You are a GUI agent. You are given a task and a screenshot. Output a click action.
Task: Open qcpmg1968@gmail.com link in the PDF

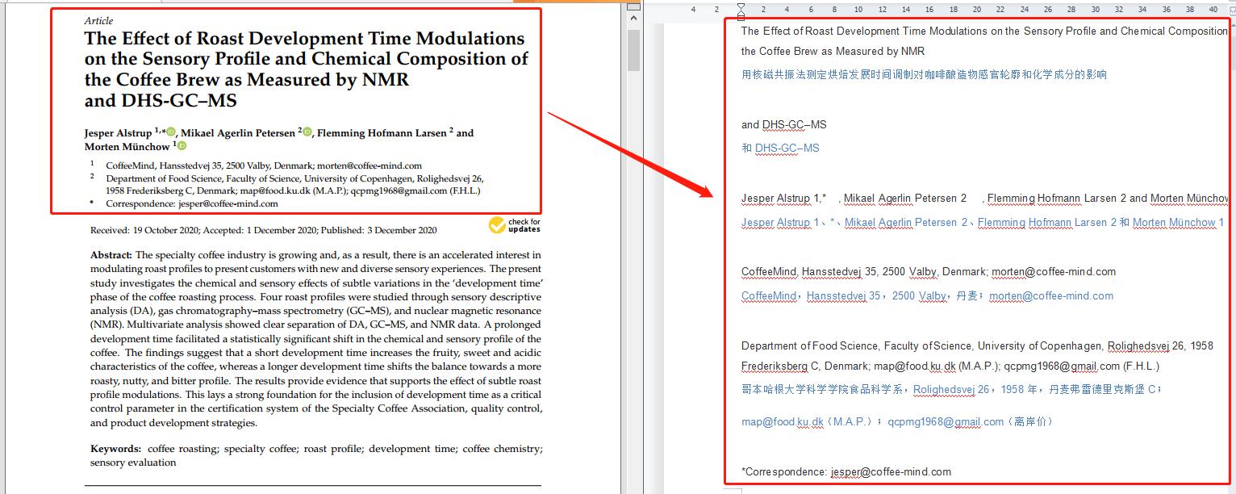point(398,191)
